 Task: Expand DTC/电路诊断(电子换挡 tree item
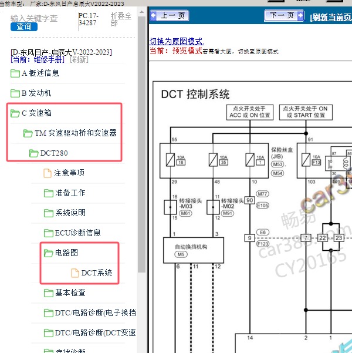click(x=96, y=312)
